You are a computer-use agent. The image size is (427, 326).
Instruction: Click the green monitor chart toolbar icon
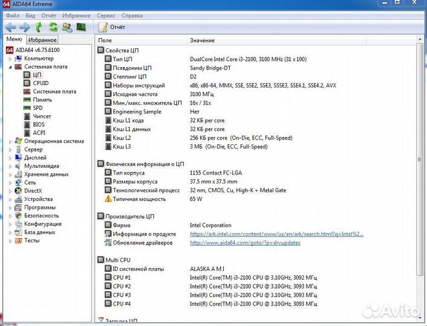[x=81, y=27]
